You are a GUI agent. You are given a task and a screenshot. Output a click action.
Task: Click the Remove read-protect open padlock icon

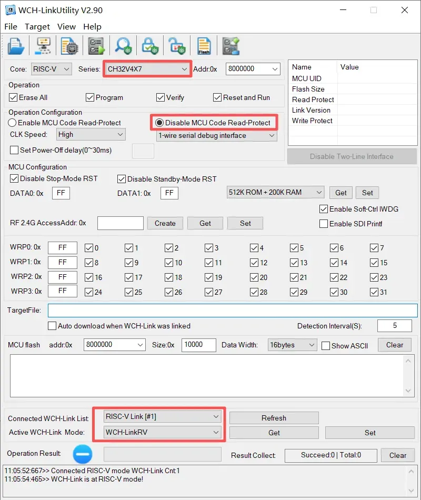tap(177, 46)
